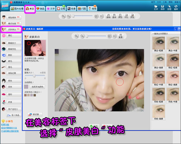Apply the 肉色-轻度 preset thumbnail
Screen dimensions: 181x144
pos(159,96)
